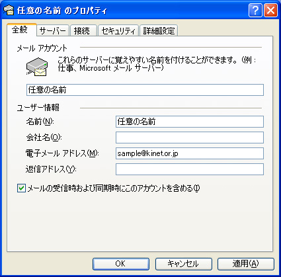Toggle include account when receiving mail checkbox
Screen dimensions: 281x277
coord(21,188)
